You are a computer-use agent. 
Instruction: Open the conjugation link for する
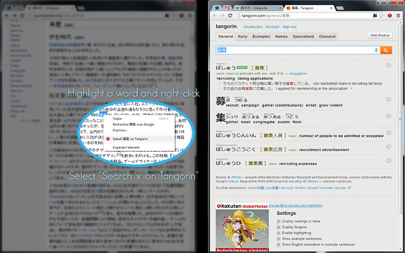click(298, 73)
